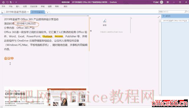Image resolution: width=189 pixels, height=108 pixels.
Task: Click the Add Page button
Action: click(167, 16)
